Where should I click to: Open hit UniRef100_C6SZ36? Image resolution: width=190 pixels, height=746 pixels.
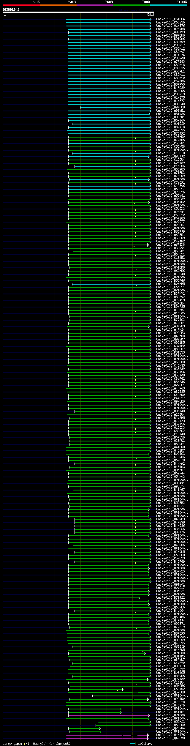(170, 22)
